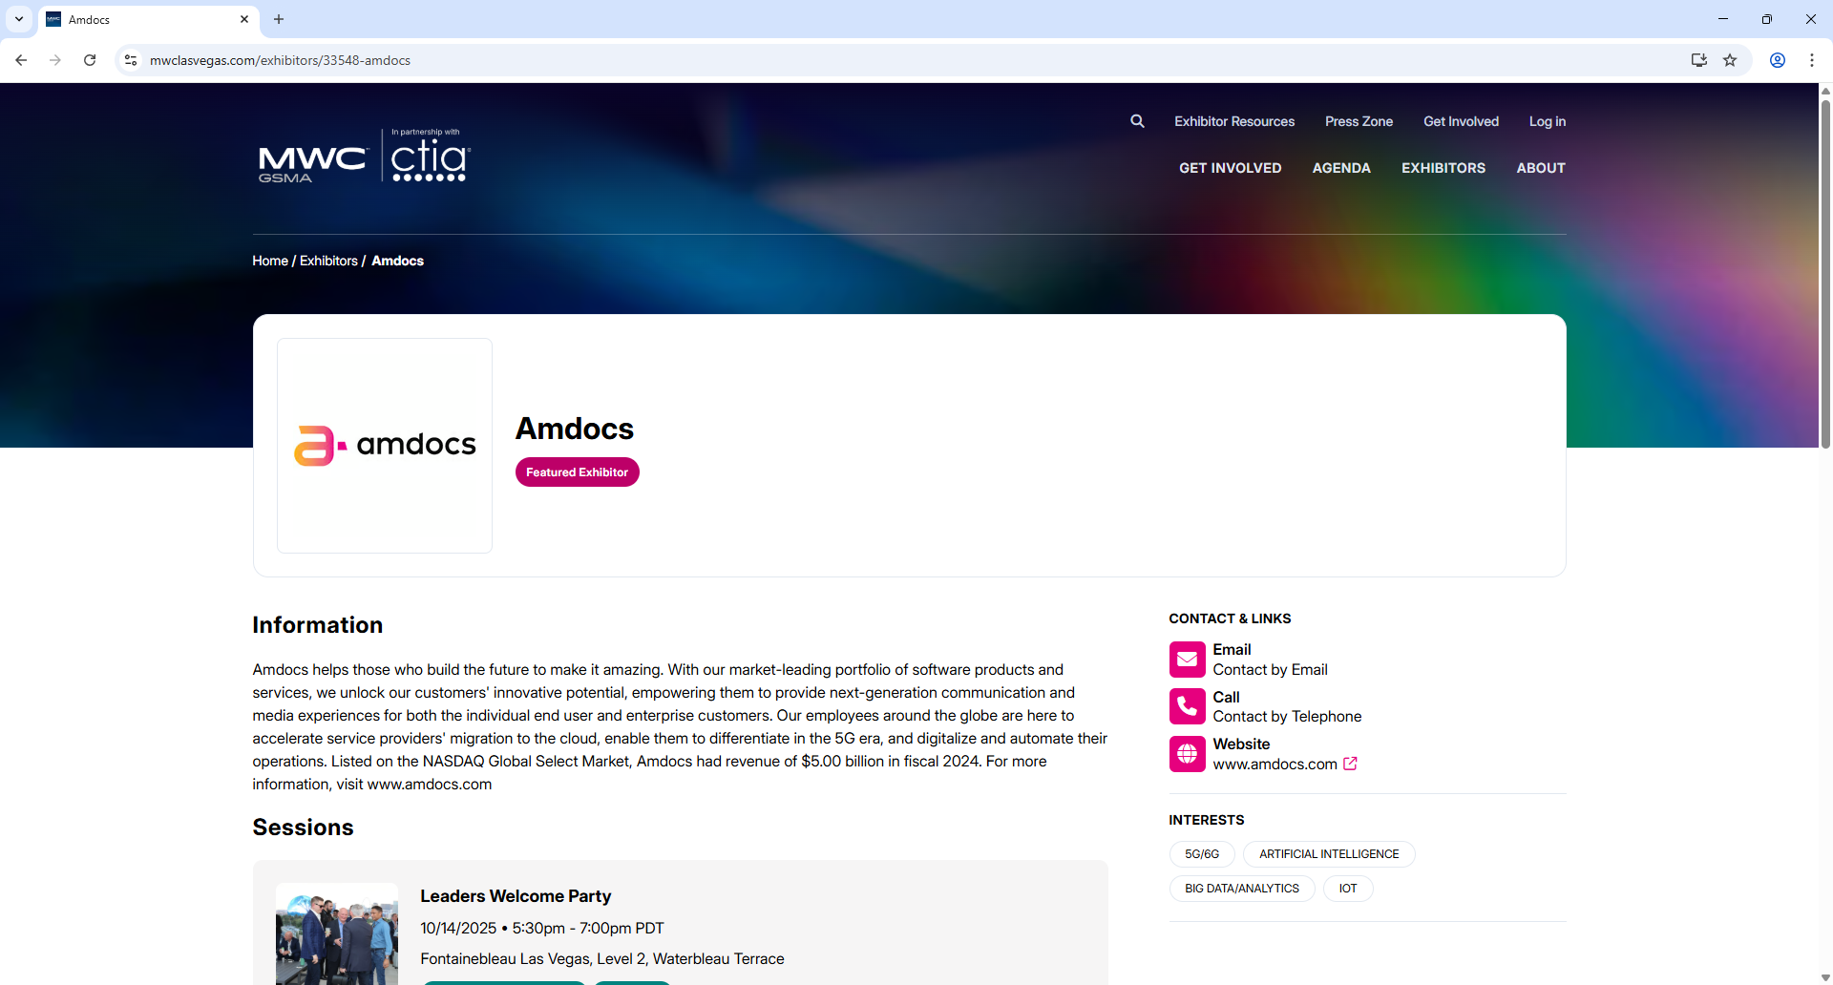Toggle the 5G/6G interest tag
The height and width of the screenshot is (985, 1833).
coord(1200,853)
